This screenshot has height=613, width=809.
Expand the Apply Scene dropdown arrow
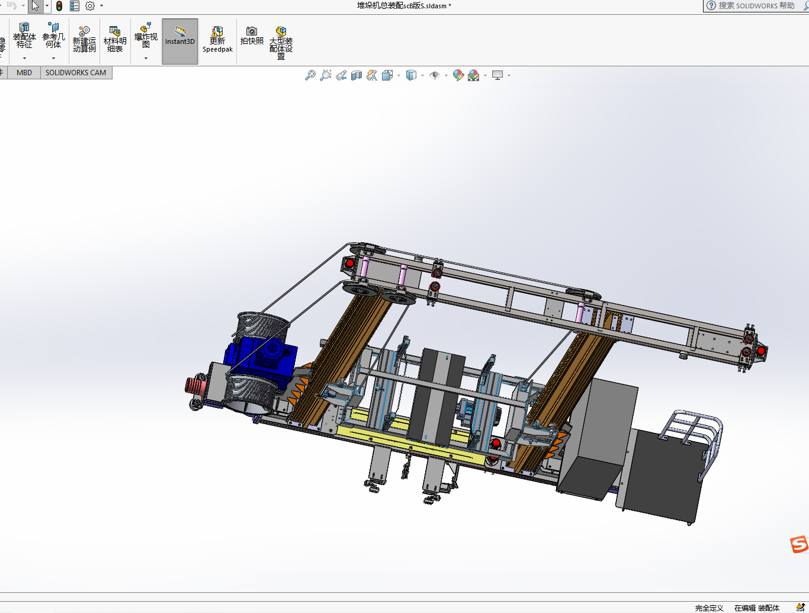click(485, 75)
